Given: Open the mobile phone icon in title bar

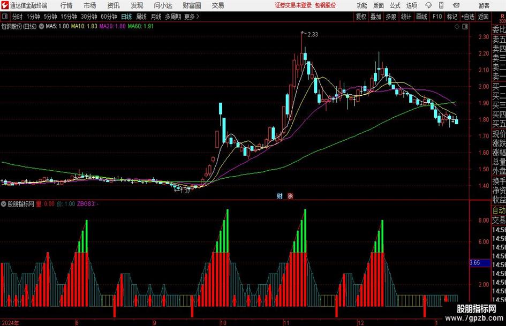Looking at the screenshot, I should (x=441, y=5).
